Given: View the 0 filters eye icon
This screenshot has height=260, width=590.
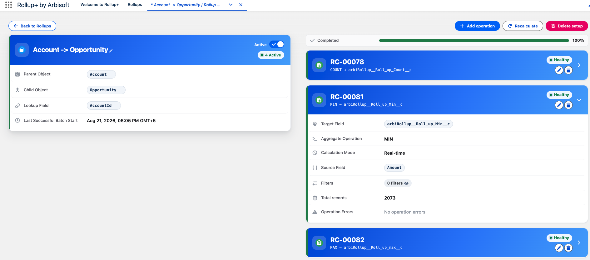Looking at the screenshot, I should (406, 183).
